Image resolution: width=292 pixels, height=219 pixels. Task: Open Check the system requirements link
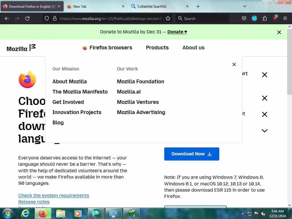click(54, 196)
